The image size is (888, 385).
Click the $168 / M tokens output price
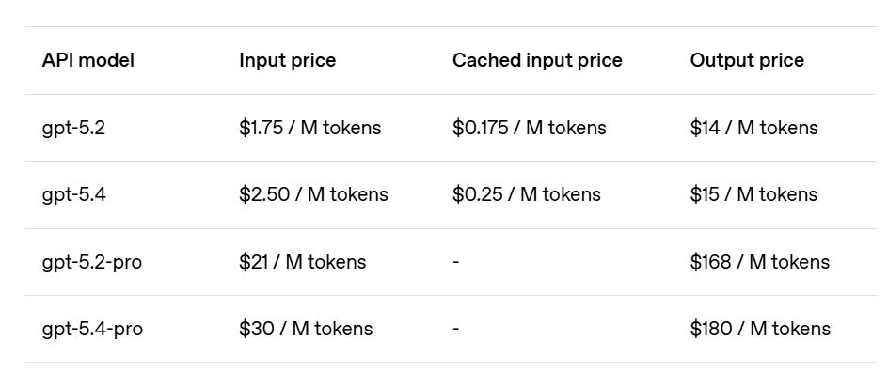(x=759, y=262)
